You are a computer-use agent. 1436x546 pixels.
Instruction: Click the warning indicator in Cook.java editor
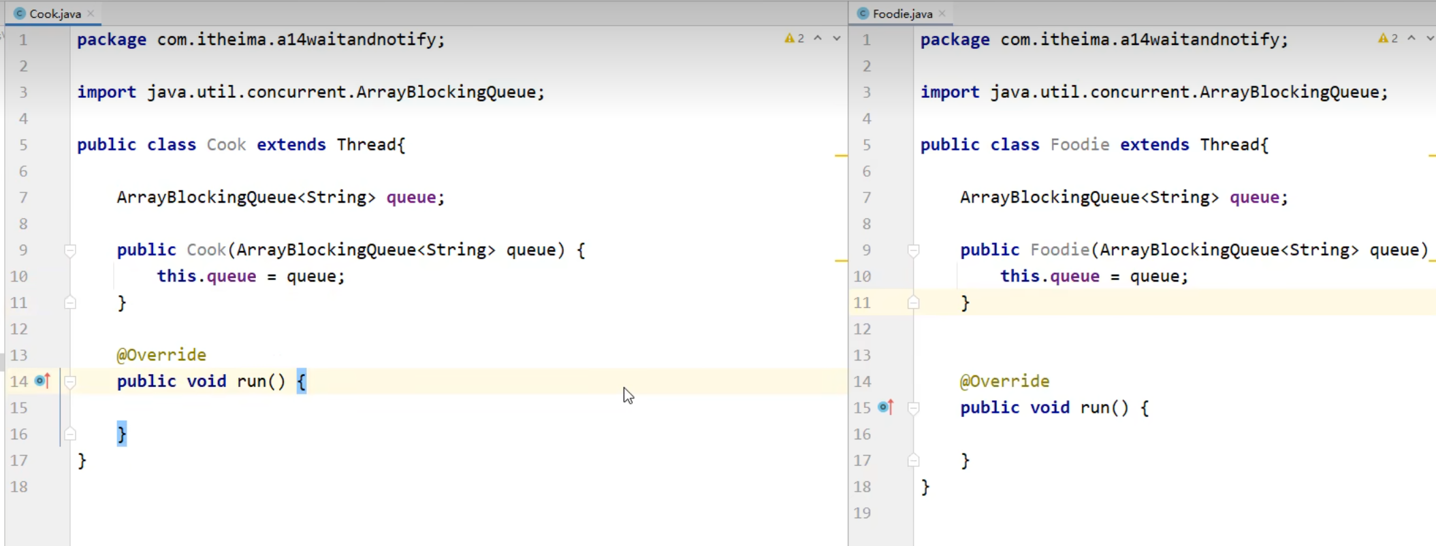794,39
